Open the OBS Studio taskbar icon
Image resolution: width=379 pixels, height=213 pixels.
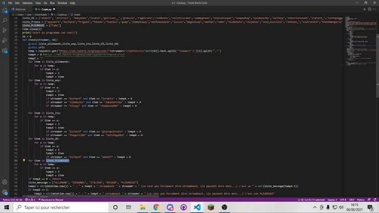click(x=224, y=207)
